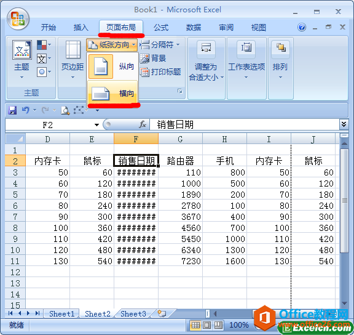The height and width of the screenshot is (335, 354).
Task: Click cell with value 7230
Action: coord(181,261)
